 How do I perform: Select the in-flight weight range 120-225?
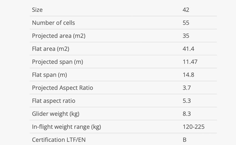pyautogui.click(x=194, y=127)
